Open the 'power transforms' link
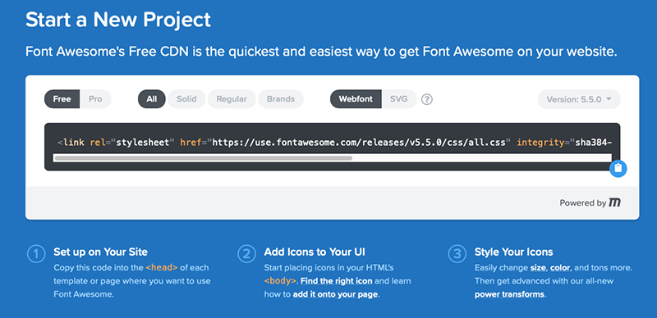 [509, 294]
